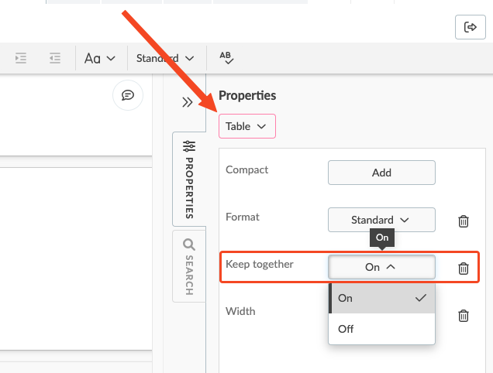The height and width of the screenshot is (373, 493).
Task: Switch to the SEARCH side tab
Action: (189, 266)
